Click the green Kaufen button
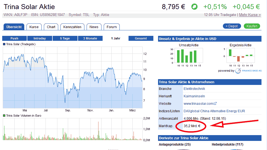The image size is (267, 150). (x=252, y=26)
